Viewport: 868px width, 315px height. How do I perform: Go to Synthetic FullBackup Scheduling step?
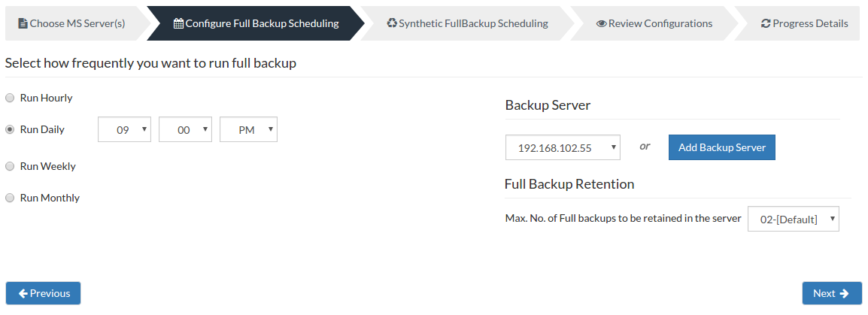tap(468, 23)
